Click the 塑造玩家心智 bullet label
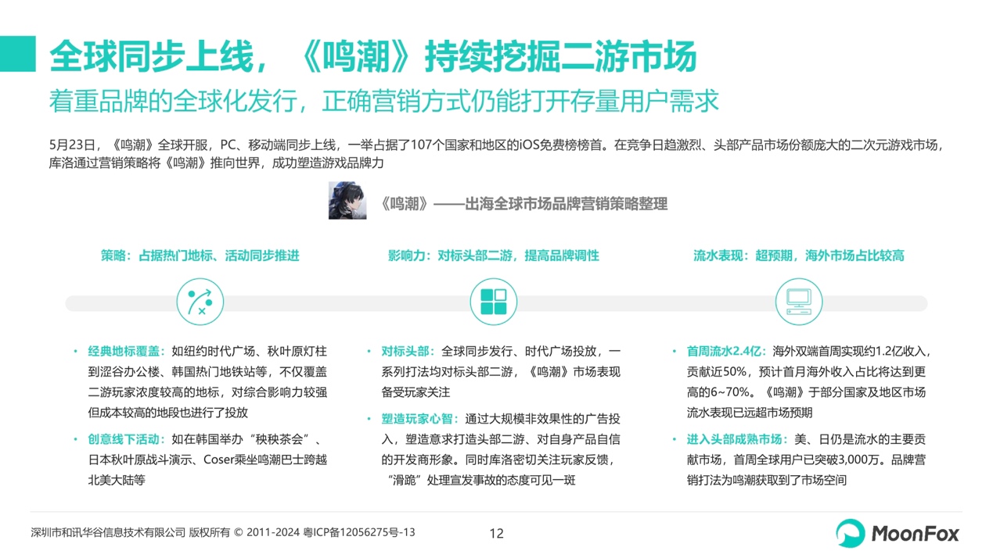The width and height of the screenshot is (993, 558). click(420, 419)
